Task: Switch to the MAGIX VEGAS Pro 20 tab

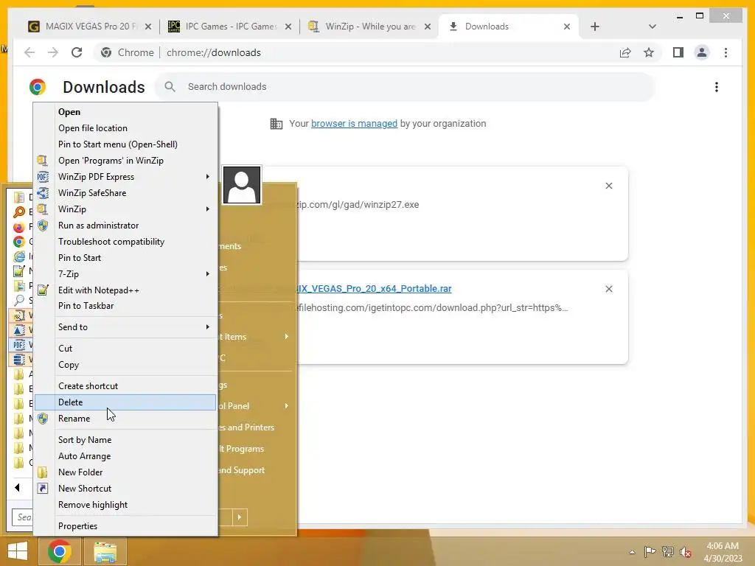Action: (x=89, y=27)
